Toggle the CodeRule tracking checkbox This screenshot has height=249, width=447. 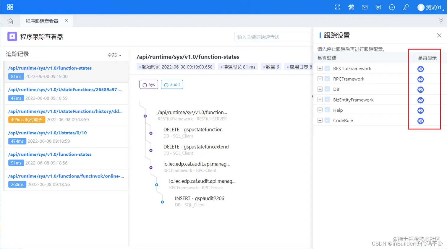(327, 120)
